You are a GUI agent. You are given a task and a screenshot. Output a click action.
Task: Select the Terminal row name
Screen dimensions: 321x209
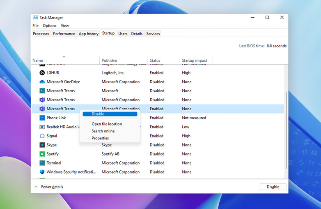(54, 163)
